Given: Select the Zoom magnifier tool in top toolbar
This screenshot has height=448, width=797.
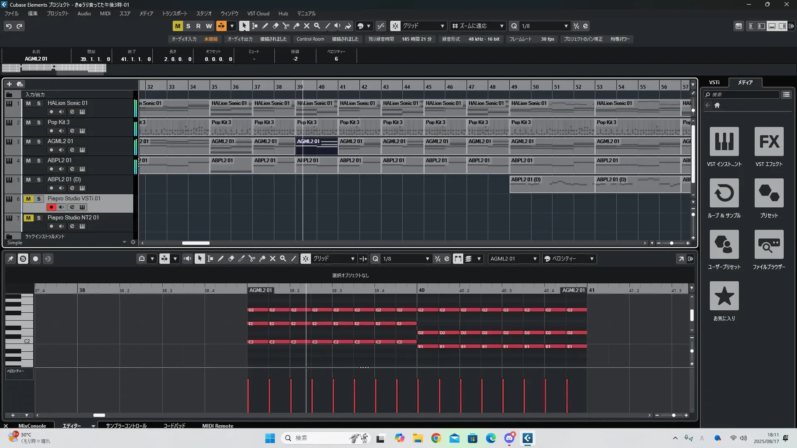Looking at the screenshot, I should click(x=317, y=26).
